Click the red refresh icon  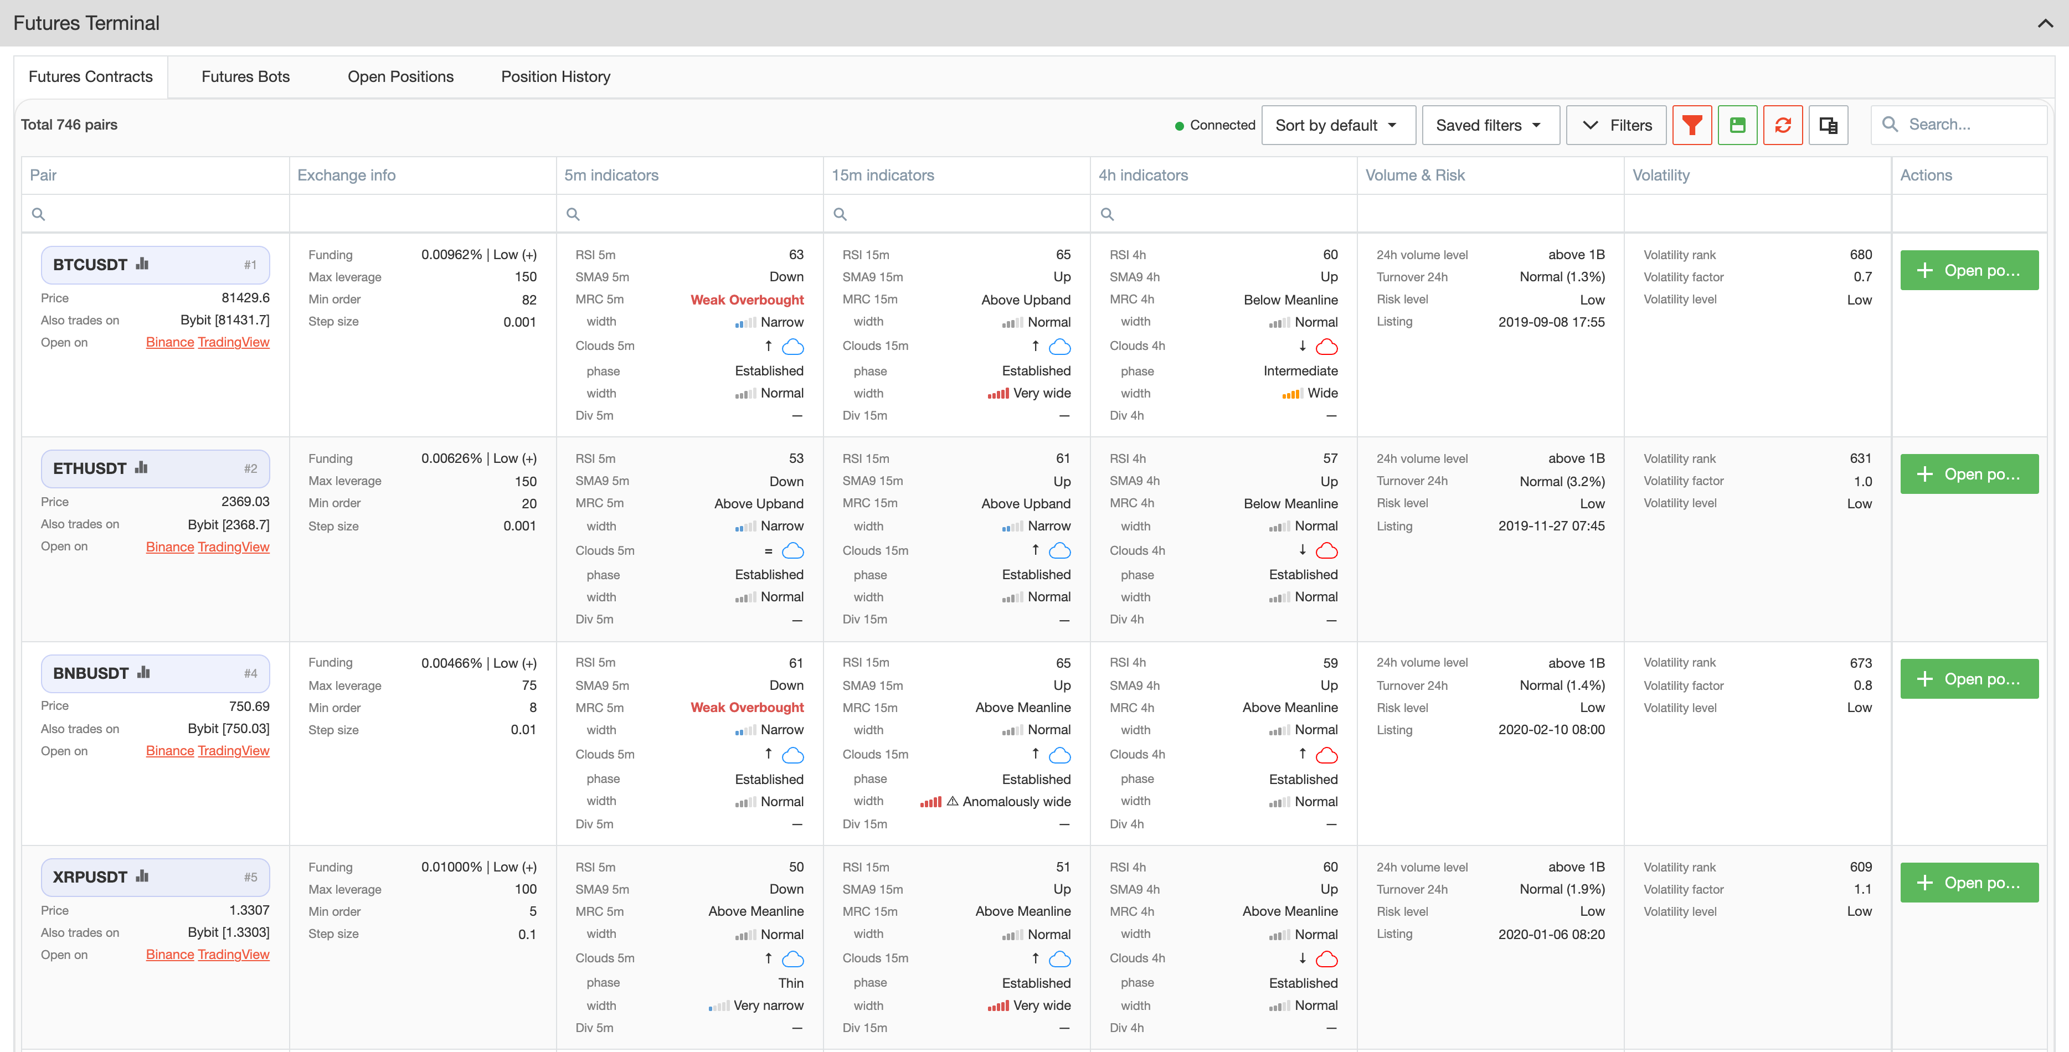1782,125
